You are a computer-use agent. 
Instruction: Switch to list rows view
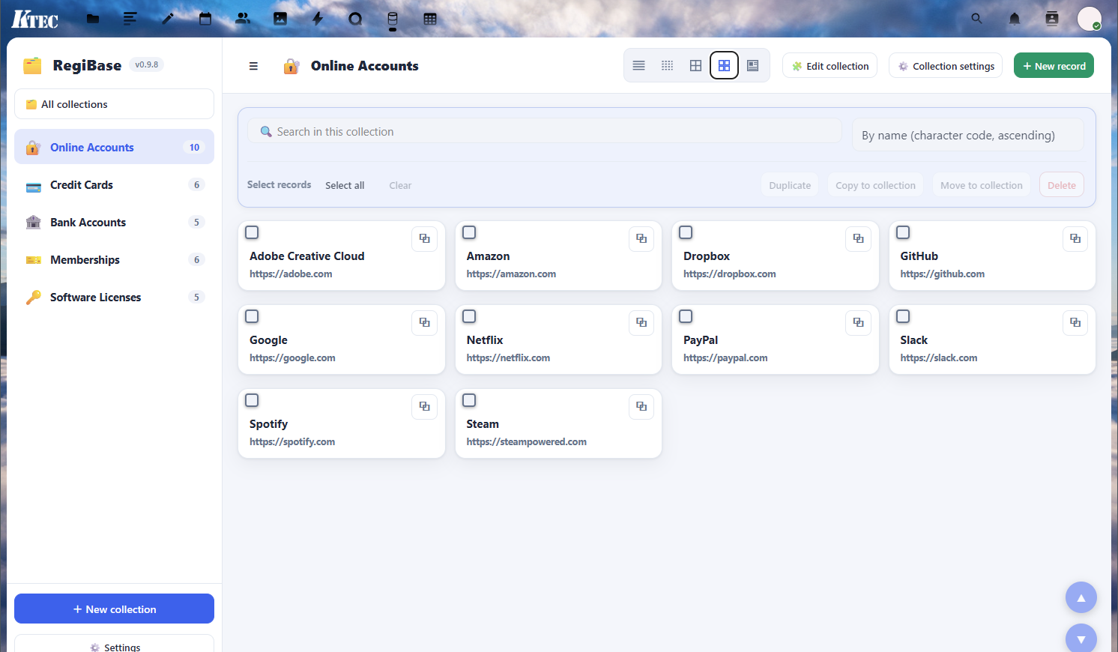638,66
